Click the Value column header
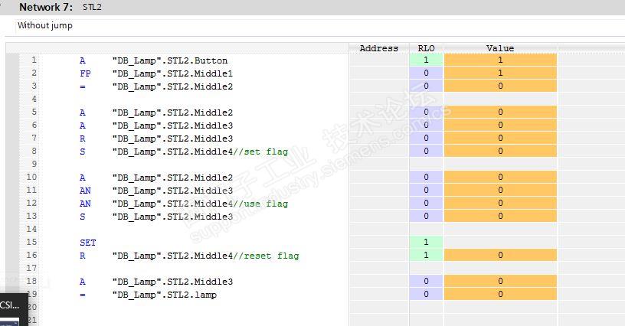The width and height of the screenshot is (625, 326). pos(500,48)
